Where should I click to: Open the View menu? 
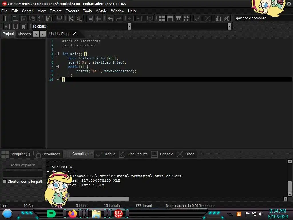coord(42,11)
